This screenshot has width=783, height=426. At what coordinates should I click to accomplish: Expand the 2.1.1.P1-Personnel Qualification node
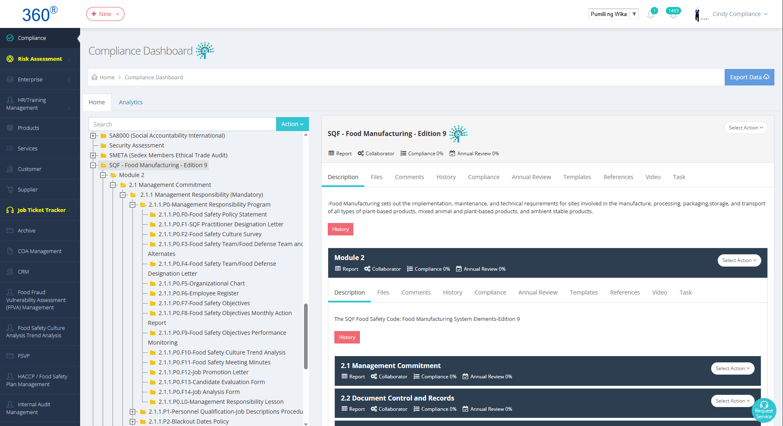(133, 412)
